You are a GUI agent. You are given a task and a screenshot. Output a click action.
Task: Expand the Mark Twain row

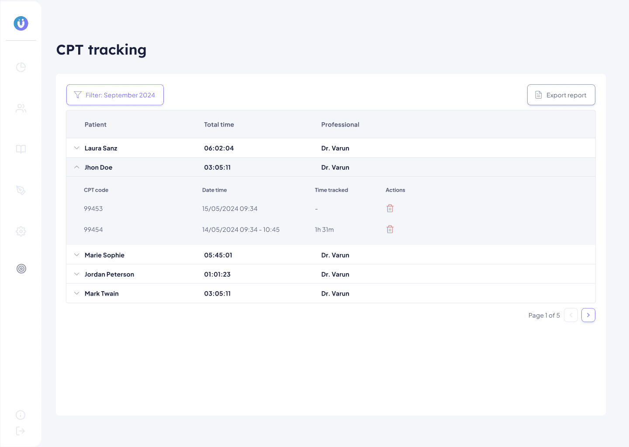pyautogui.click(x=77, y=294)
